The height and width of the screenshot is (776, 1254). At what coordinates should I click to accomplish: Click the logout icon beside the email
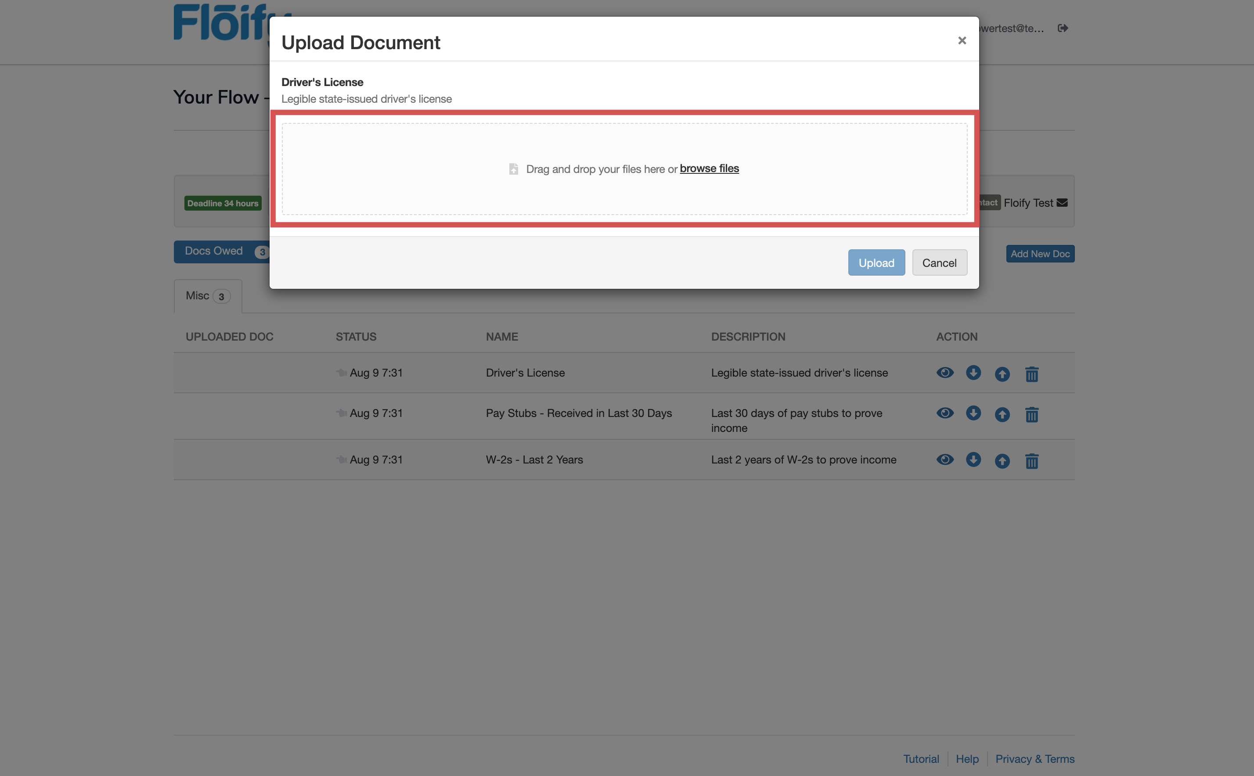[1063, 28]
